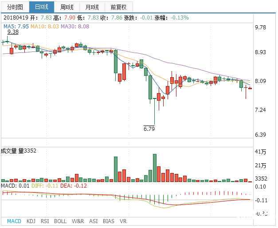Click the DIFF: -0.11 value
Viewport: 278px width, 228px height.
click(45, 186)
